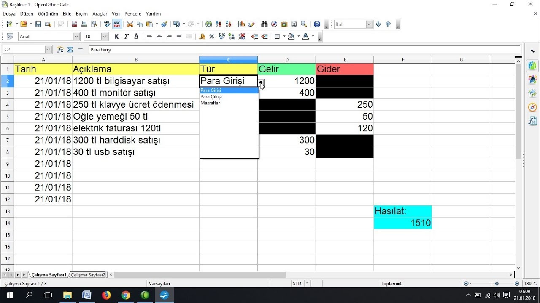The height and width of the screenshot is (303, 540).
Task: Apply Currency number format
Action: pos(202,37)
